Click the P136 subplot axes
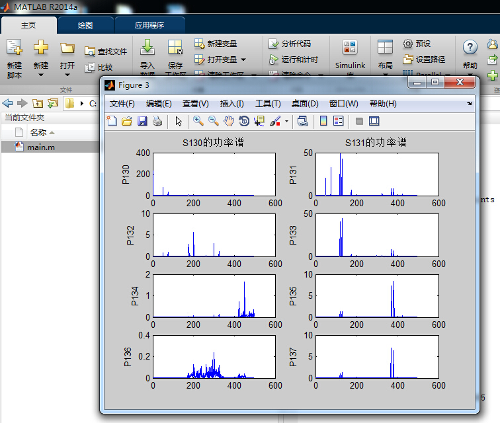 214,357
